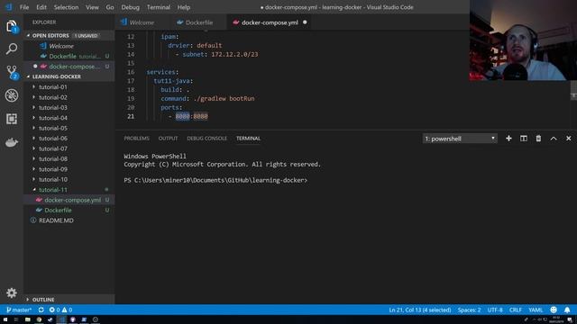Open the Debug view icon
The height and width of the screenshot is (324, 577).
(x=12, y=95)
